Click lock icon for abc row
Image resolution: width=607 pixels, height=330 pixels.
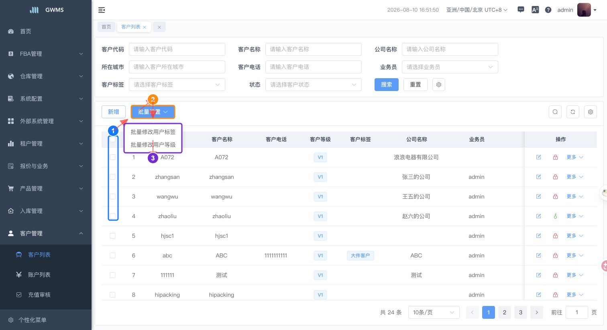coord(555,255)
